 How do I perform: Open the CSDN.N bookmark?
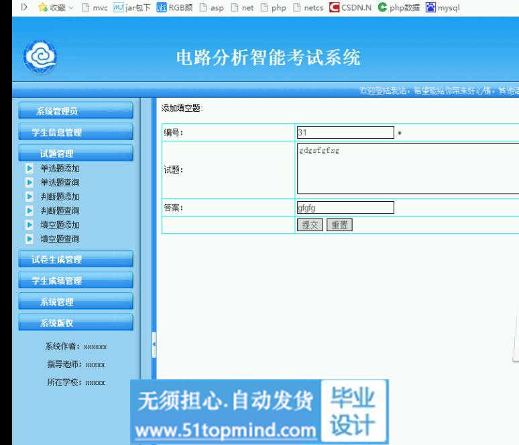pyautogui.click(x=350, y=7)
